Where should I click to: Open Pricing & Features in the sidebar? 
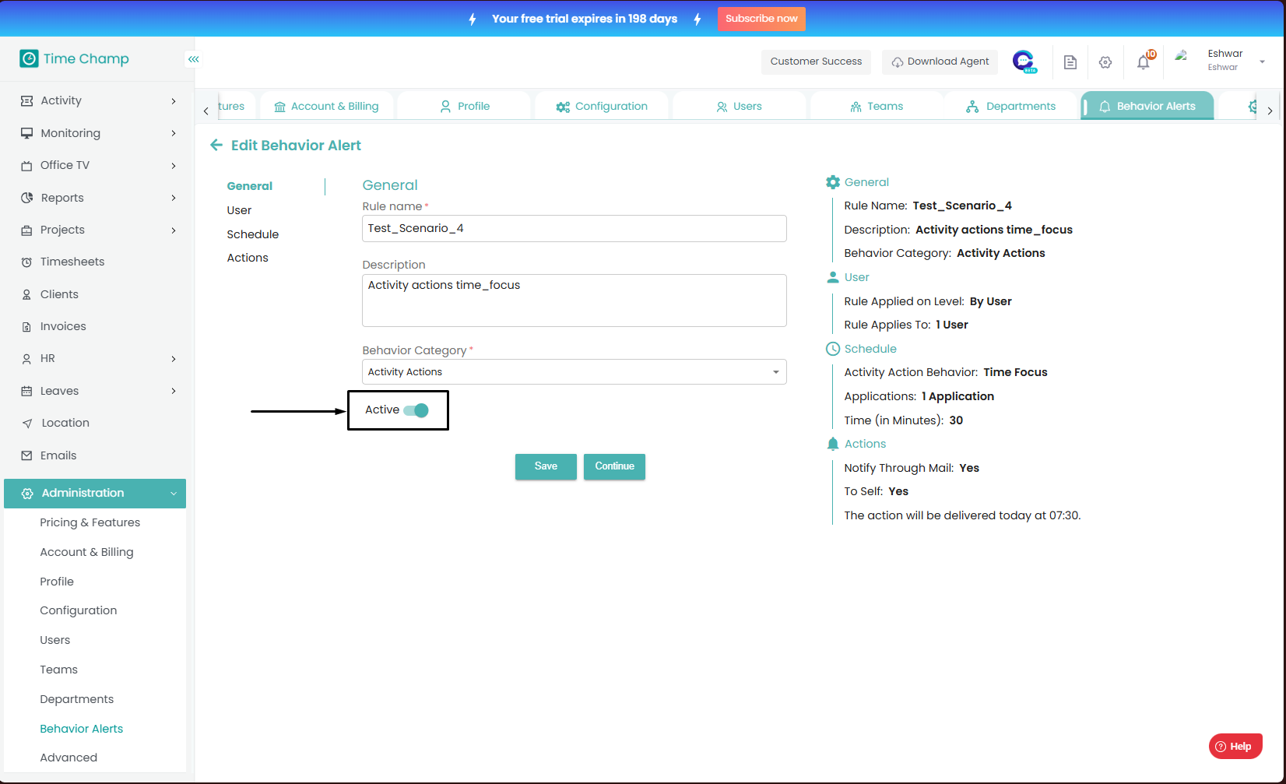pyautogui.click(x=90, y=523)
